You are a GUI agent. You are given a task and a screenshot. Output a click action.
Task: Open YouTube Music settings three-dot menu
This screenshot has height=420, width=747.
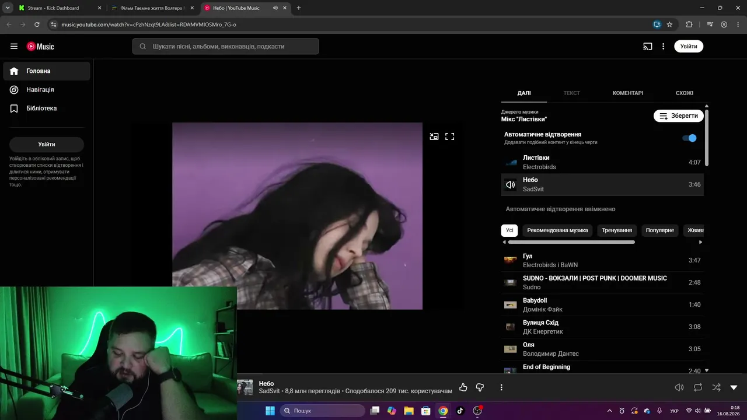[x=664, y=47]
